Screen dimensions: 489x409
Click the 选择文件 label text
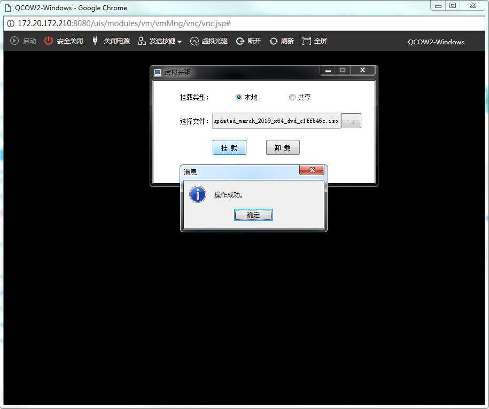point(194,121)
